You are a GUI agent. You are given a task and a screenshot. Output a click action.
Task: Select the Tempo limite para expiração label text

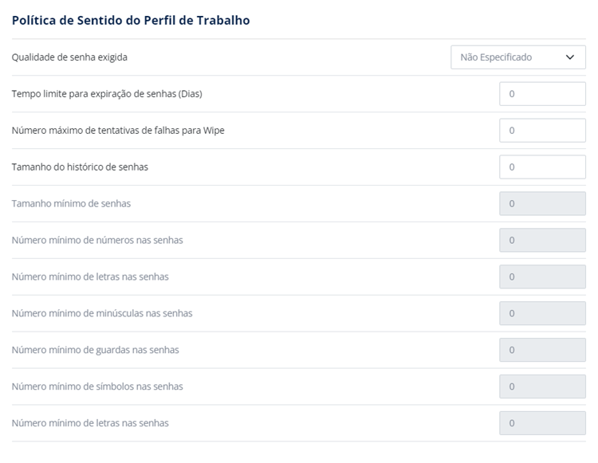(x=107, y=94)
